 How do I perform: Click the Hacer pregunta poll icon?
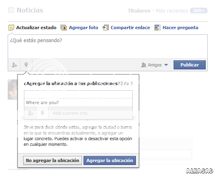(157, 28)
